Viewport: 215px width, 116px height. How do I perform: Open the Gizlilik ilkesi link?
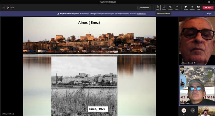point(141,14)
